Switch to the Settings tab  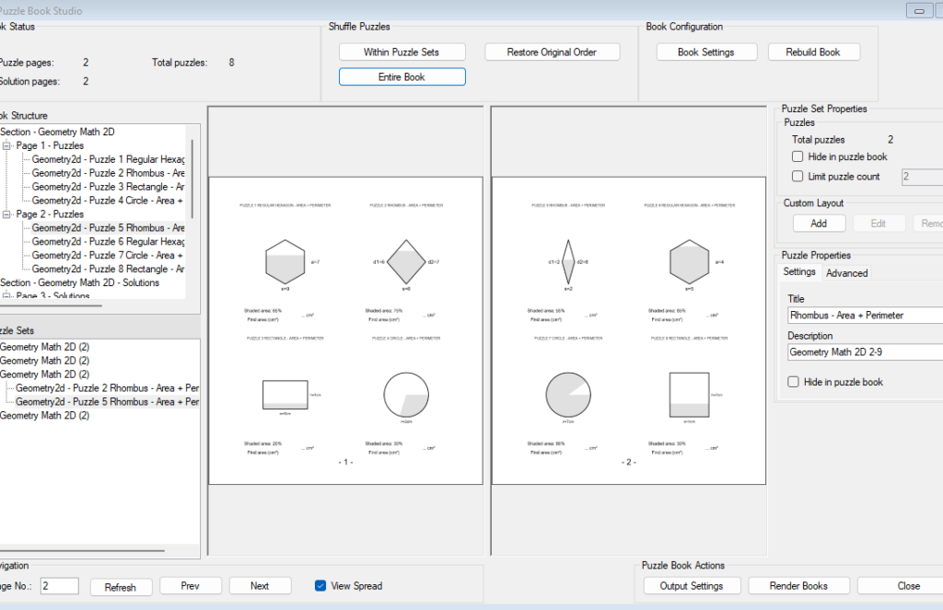799,272
